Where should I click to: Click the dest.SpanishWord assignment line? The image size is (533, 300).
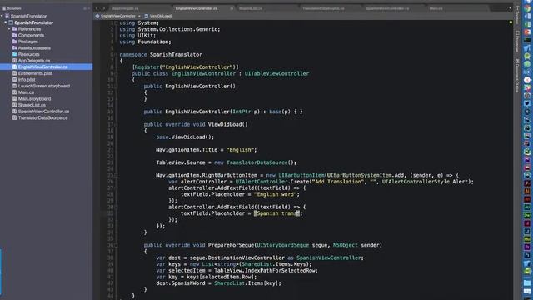(x=218, y=283)
